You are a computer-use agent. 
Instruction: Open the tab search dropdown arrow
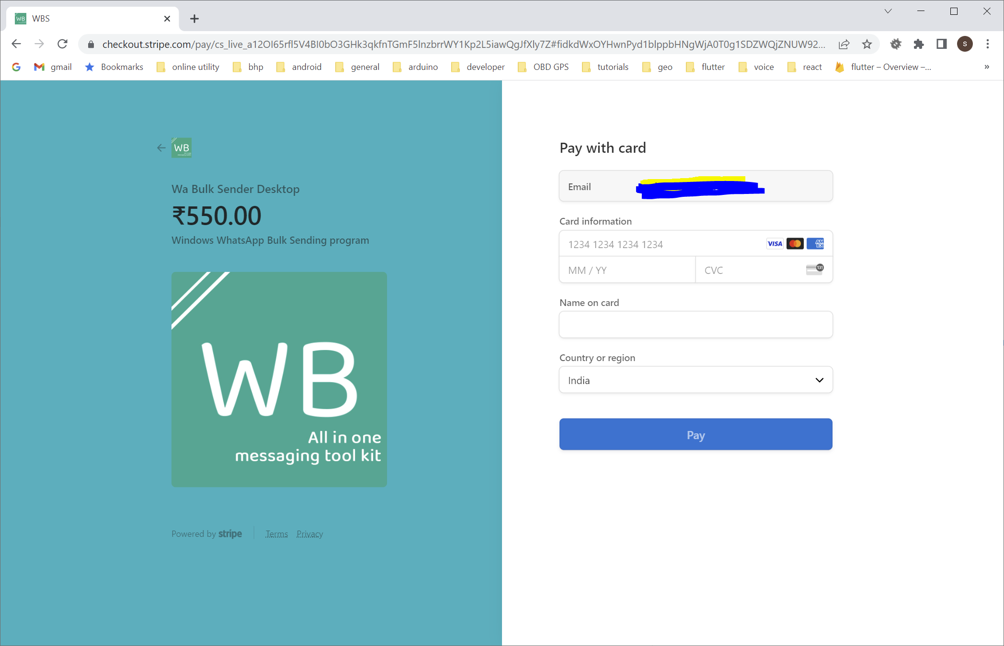(888, 11)
